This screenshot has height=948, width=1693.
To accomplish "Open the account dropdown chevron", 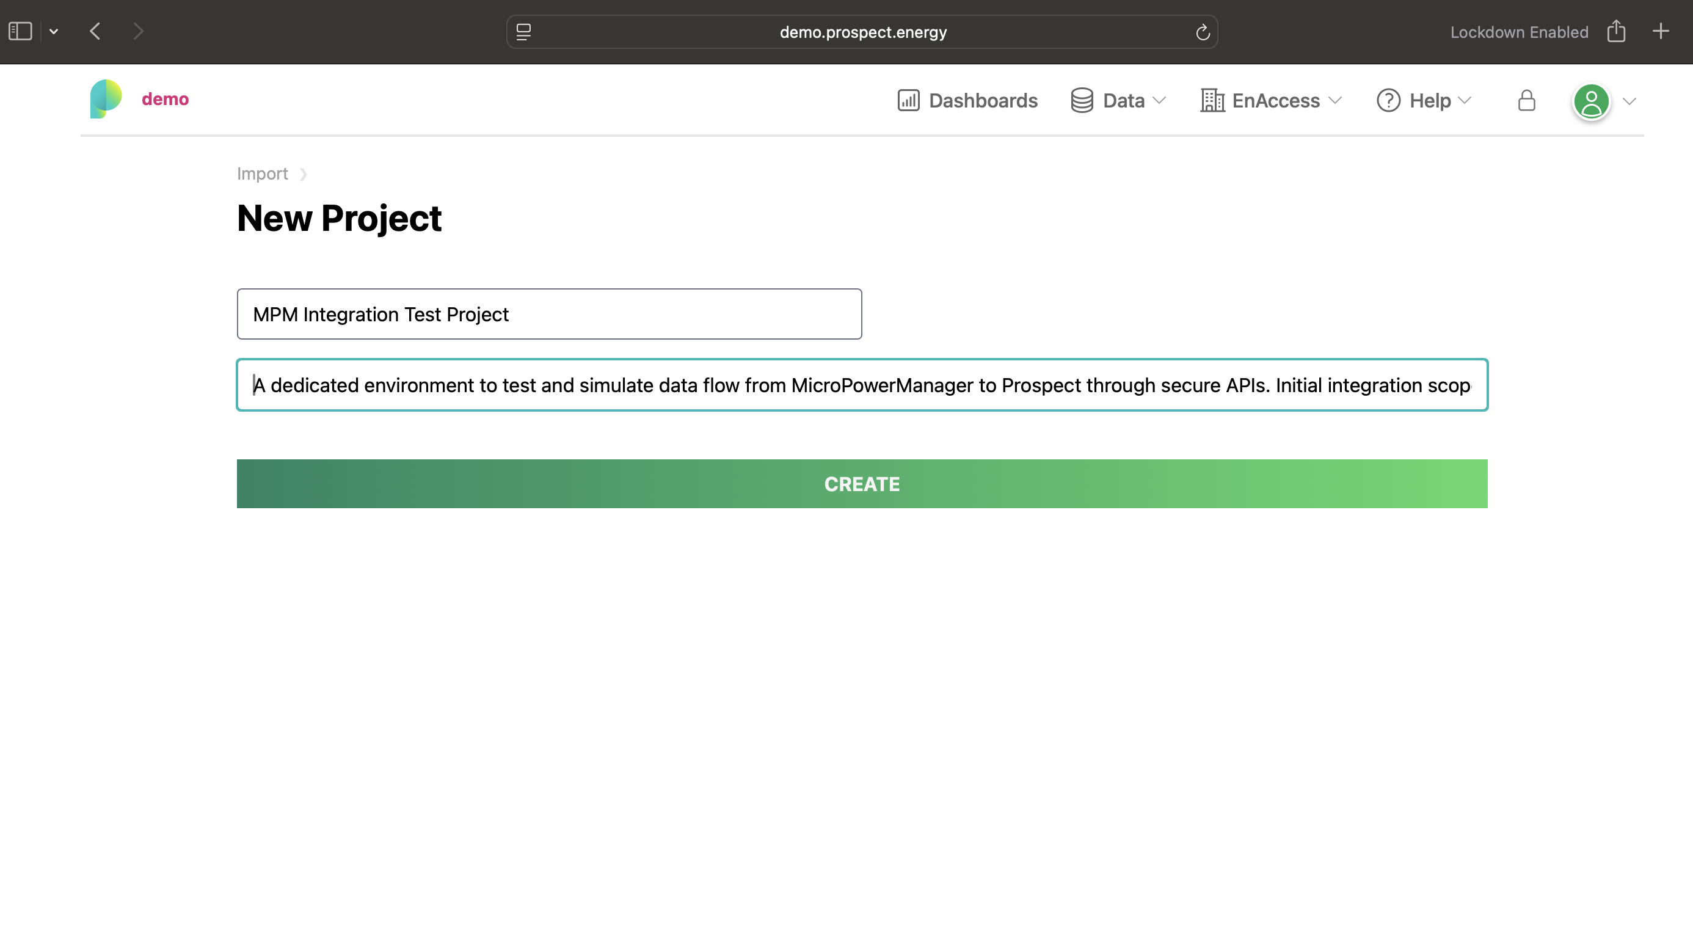I will coord(1629,102).
